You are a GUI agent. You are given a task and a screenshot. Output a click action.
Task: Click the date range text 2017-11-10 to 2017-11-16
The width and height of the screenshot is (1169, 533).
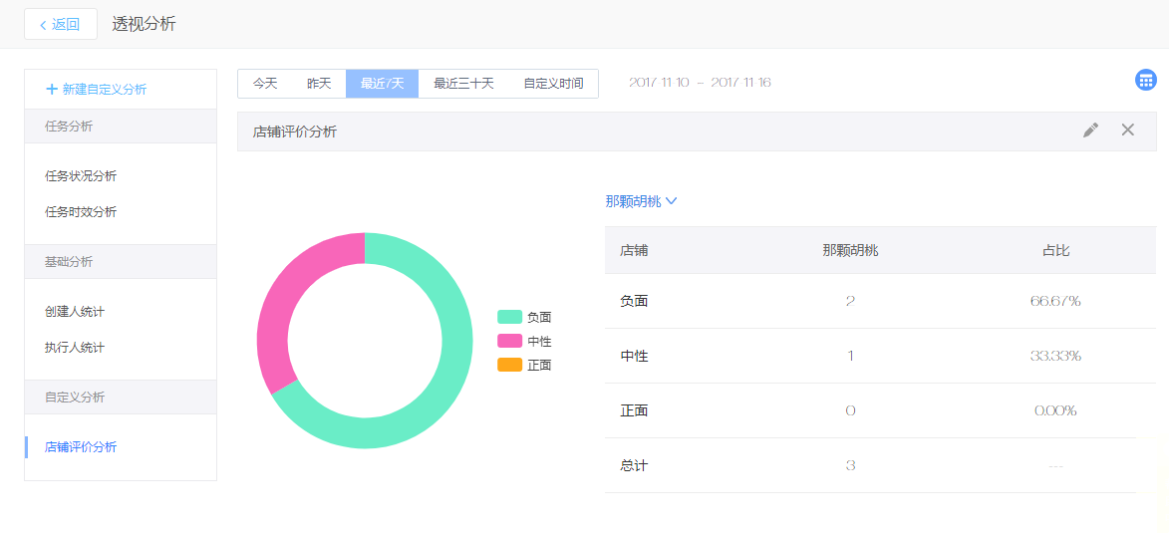700,83
